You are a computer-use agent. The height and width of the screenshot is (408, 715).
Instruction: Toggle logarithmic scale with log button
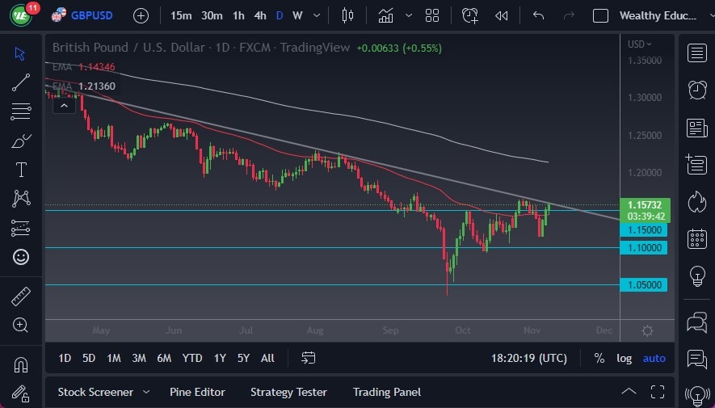tap(625, 358)
